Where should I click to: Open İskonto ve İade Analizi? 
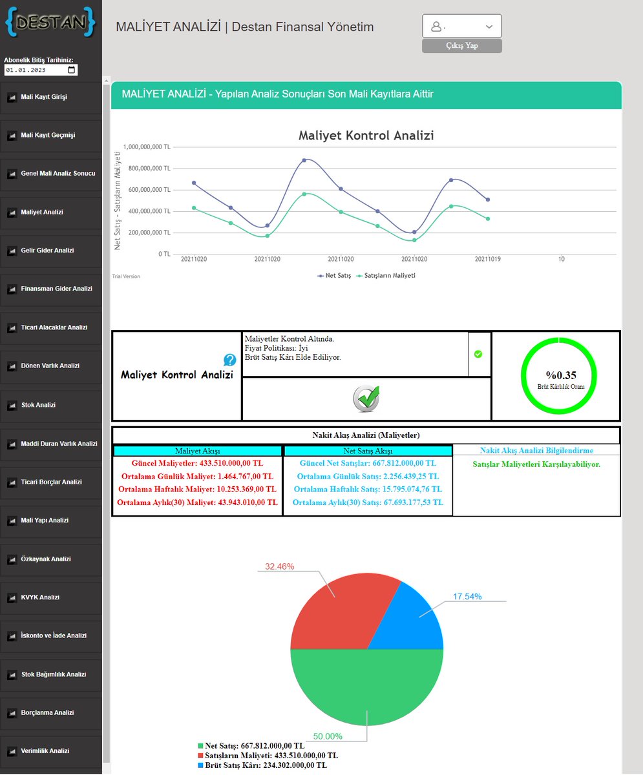pos(51,636)
